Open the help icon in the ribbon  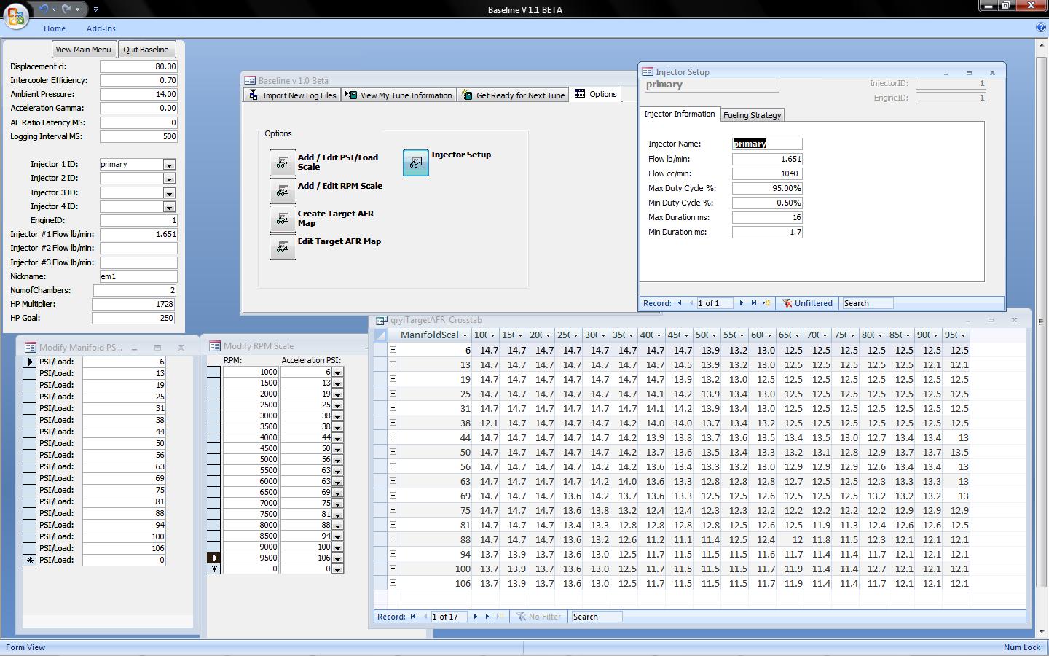[x=1040, y=28]
